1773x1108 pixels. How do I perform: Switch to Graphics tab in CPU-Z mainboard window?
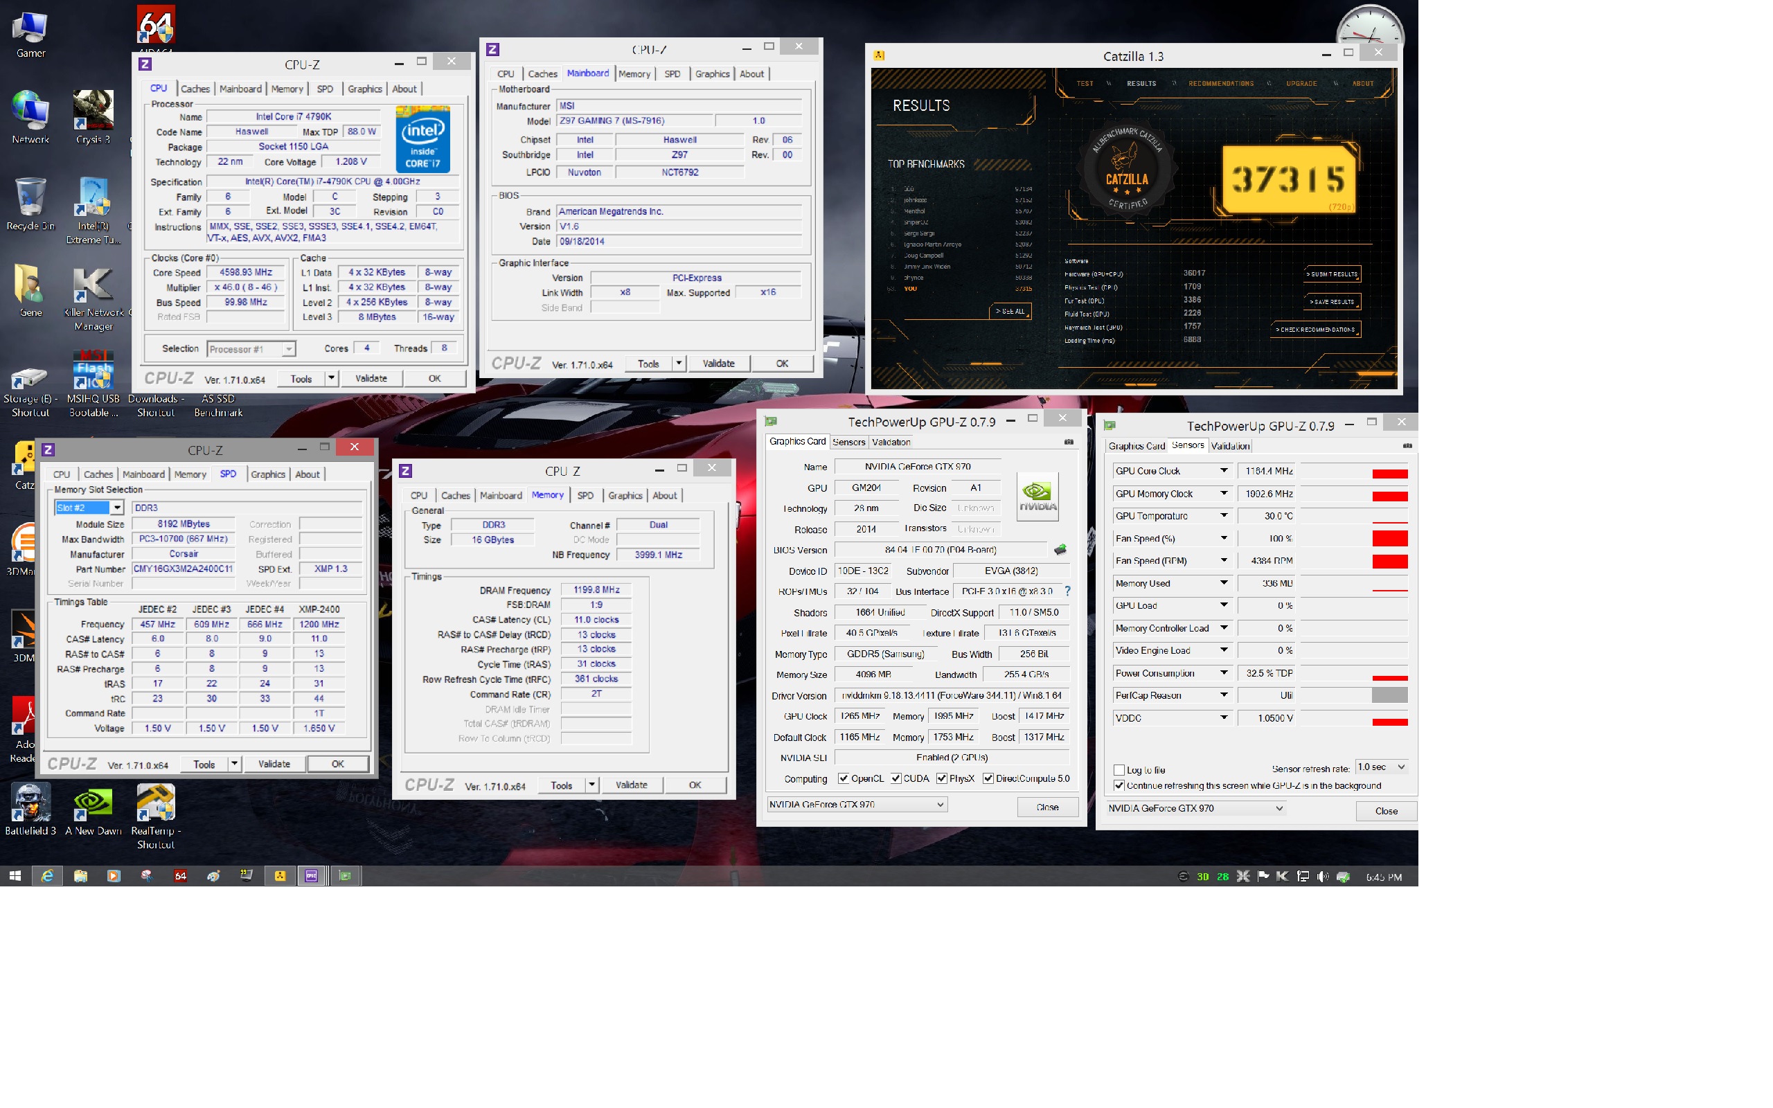712,74
